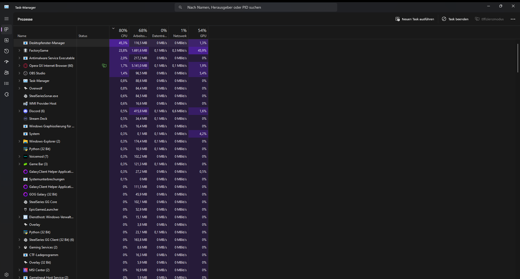This screenshot has height=279, width=520.
Task: Click the Opera GX browser icon
Action: (x=25, y=66)
